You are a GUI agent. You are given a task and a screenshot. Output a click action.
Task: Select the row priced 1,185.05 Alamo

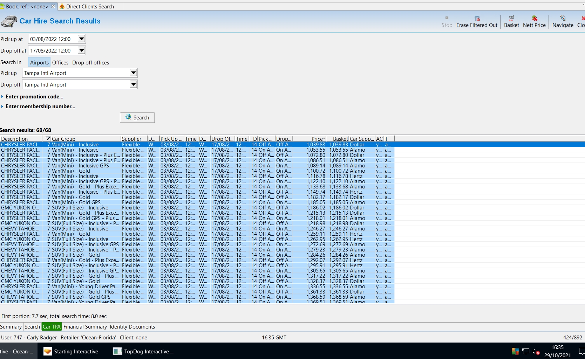(x=197, y=202)
